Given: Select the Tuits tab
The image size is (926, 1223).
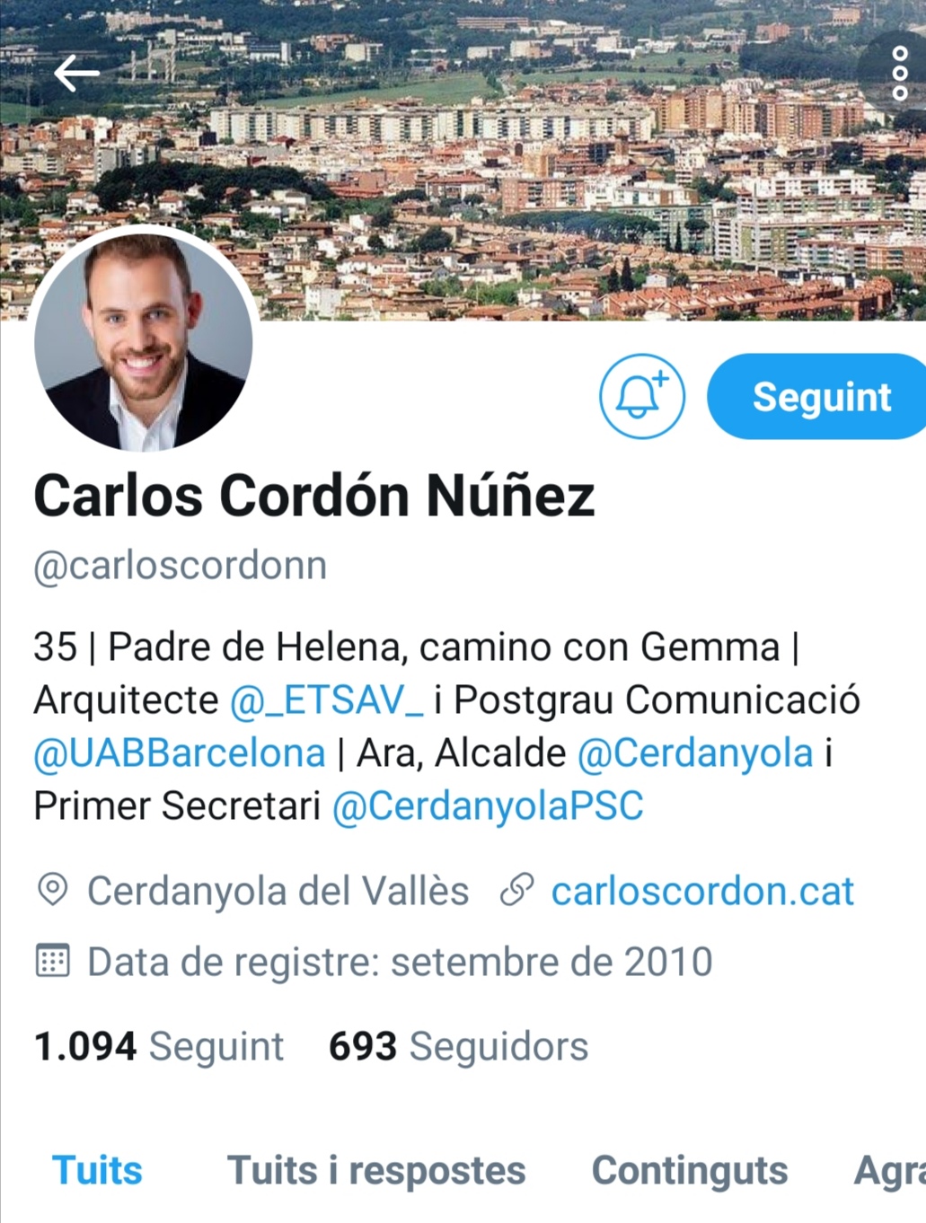Looking at the screenshot, I should click(97, 1171).
